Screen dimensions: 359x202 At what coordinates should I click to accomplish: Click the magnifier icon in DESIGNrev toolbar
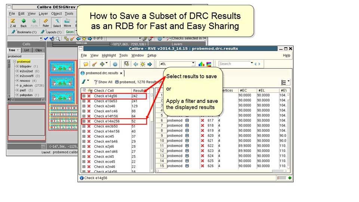tap(58, 39)
